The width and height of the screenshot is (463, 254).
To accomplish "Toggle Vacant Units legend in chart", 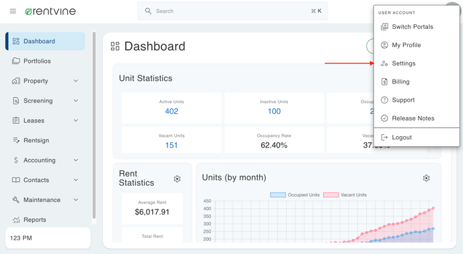I will coord(345,195).
